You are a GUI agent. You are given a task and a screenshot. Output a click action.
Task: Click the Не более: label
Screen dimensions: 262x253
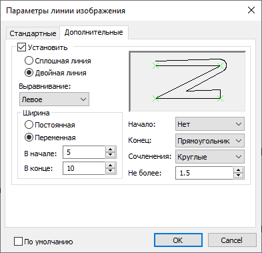coord(145,173)
